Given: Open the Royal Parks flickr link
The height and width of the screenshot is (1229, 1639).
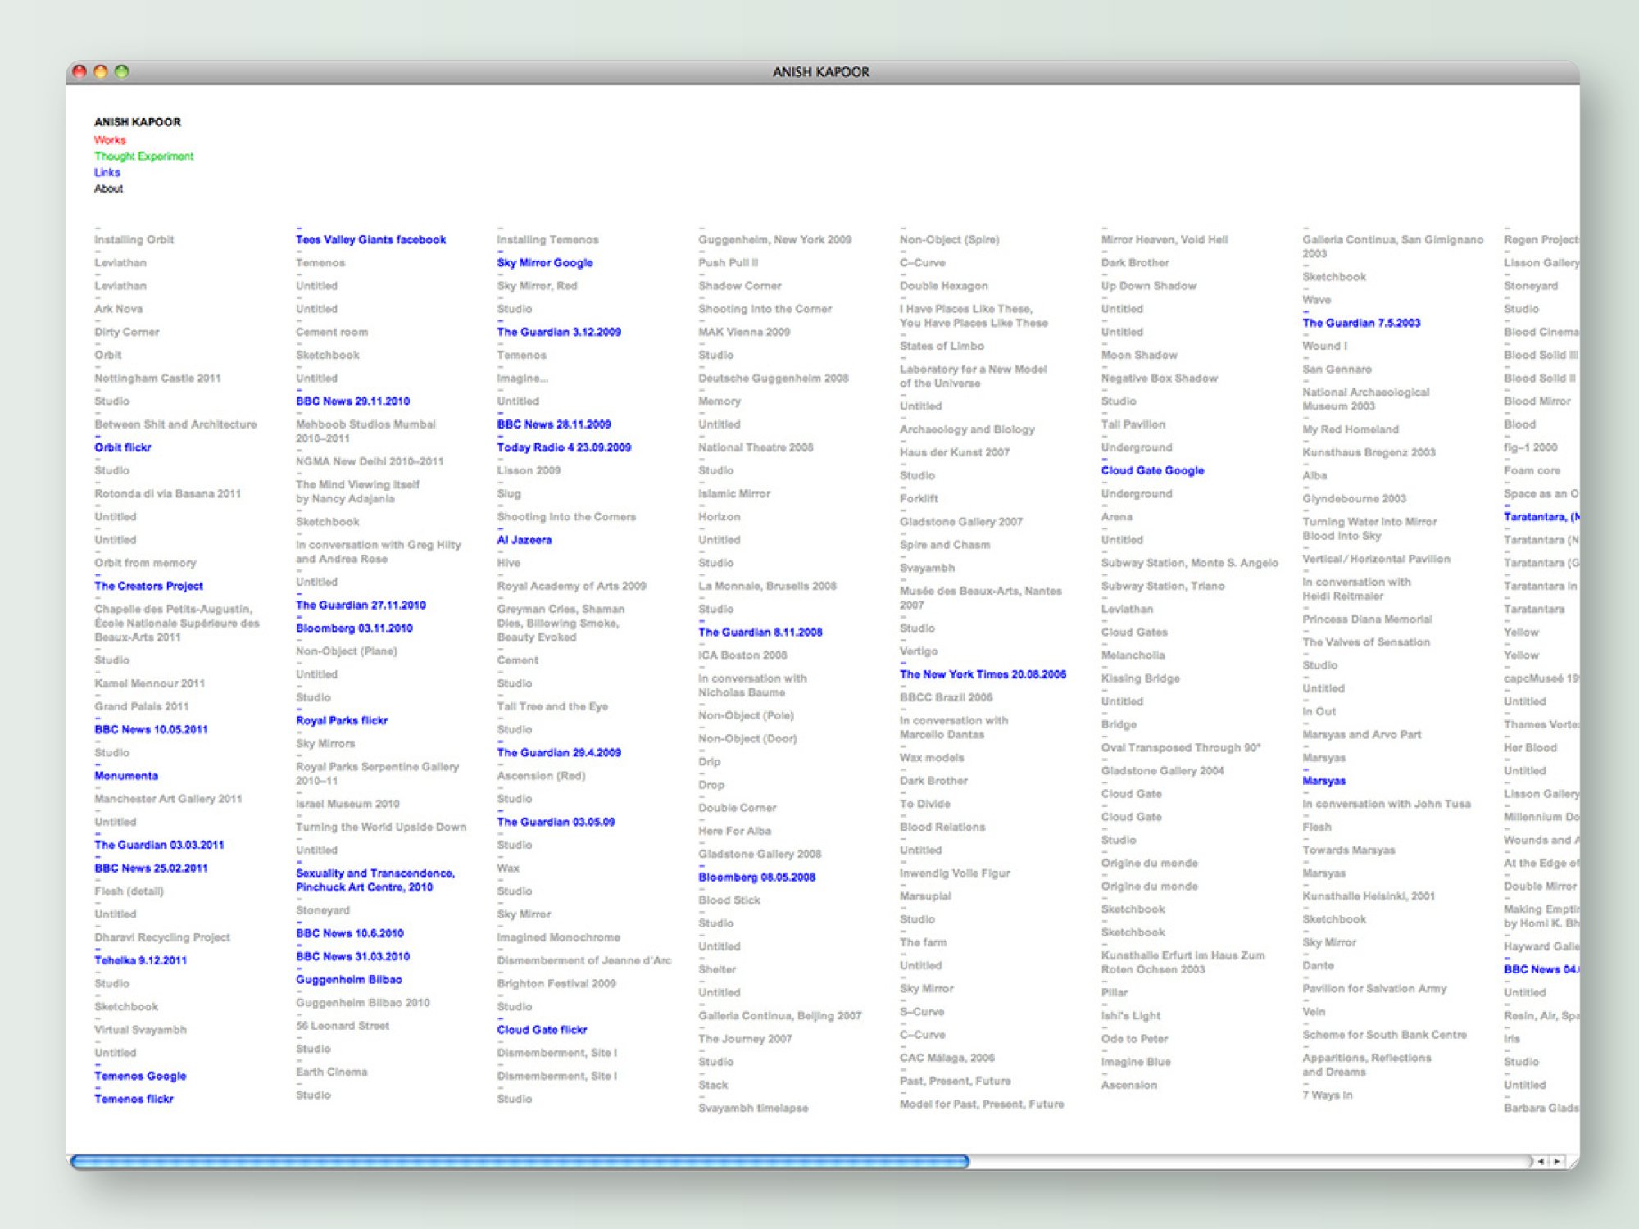Looking at the screenshot, I should tap(342, 721).
